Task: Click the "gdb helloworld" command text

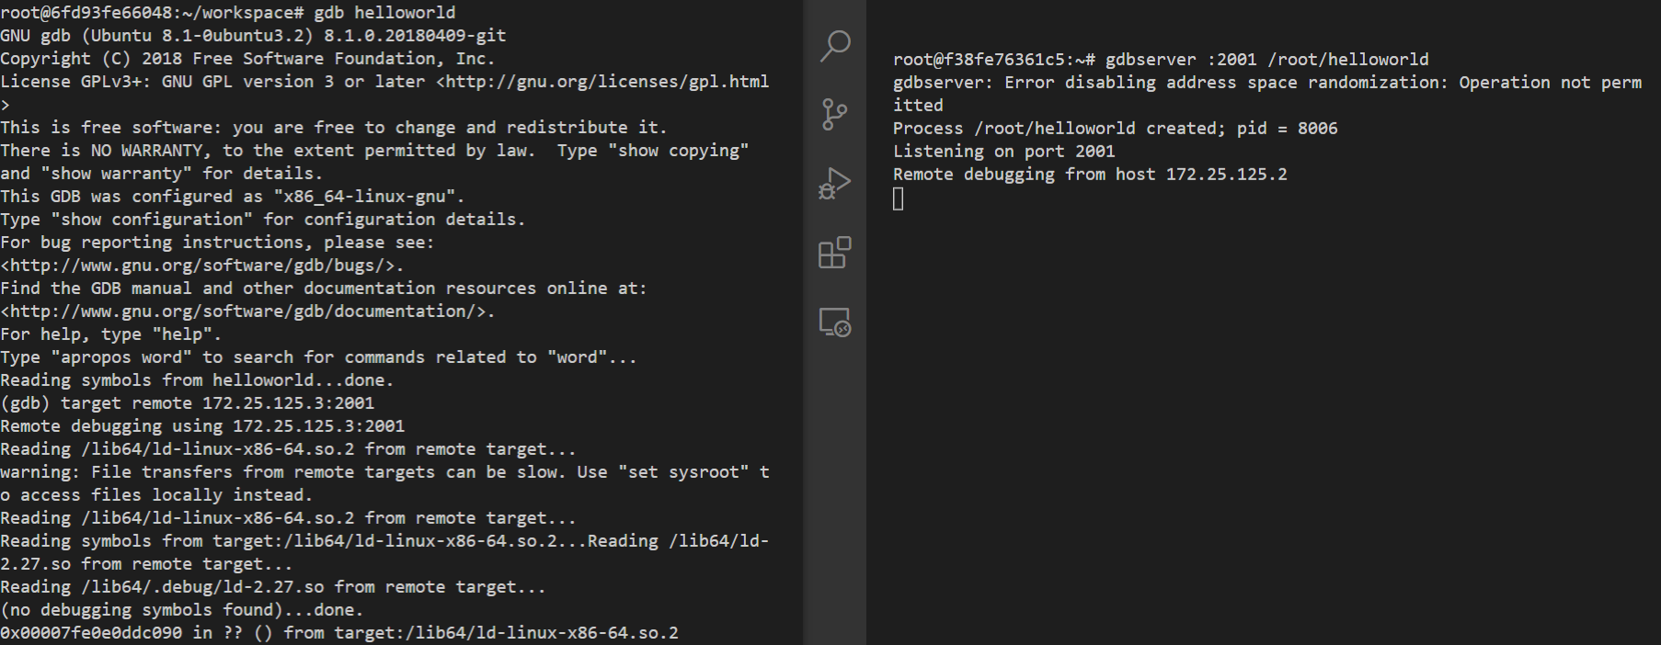Action: point(384,13)
